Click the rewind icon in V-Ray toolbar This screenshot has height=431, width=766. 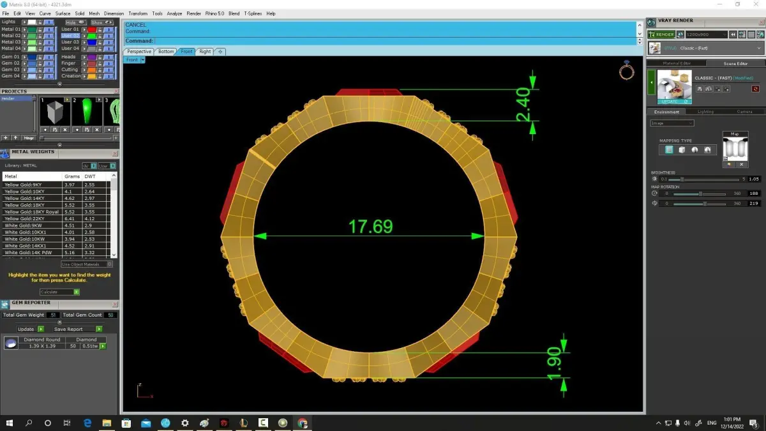click(733, 34)
